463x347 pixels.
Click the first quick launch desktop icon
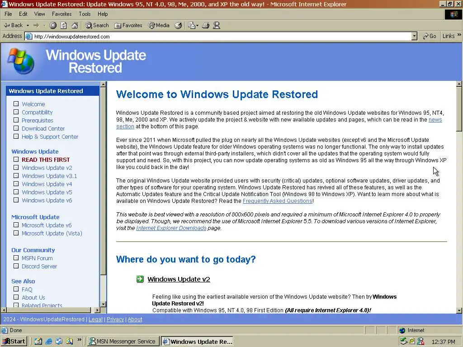point(38,342)
